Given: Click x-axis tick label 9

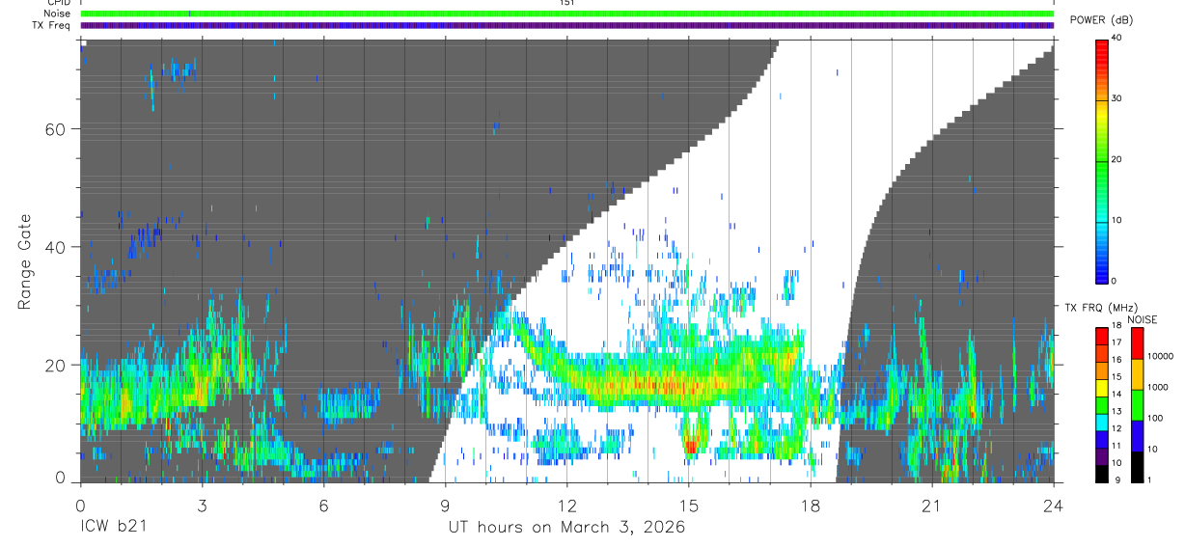Looking at the screenshot, I should coord(445,506).
